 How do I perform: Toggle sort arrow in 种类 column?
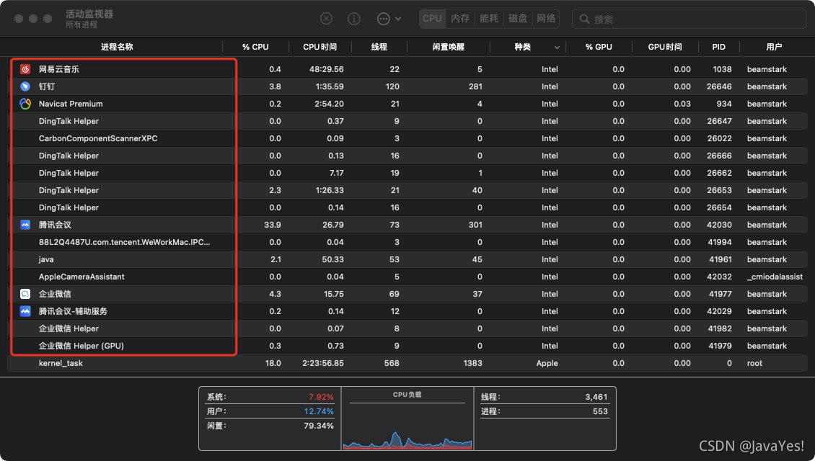tap(557, 48)
